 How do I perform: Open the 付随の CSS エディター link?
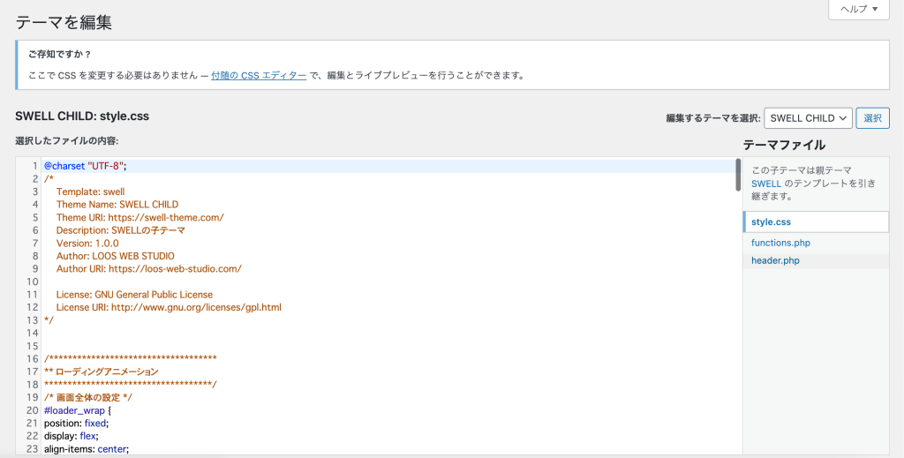tap(259, 76)
